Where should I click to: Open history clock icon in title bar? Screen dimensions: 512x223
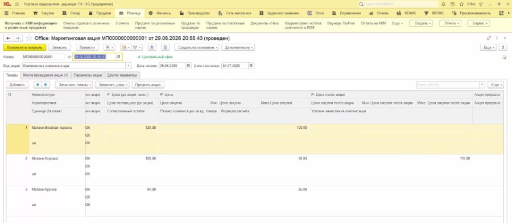click(452, 4)
